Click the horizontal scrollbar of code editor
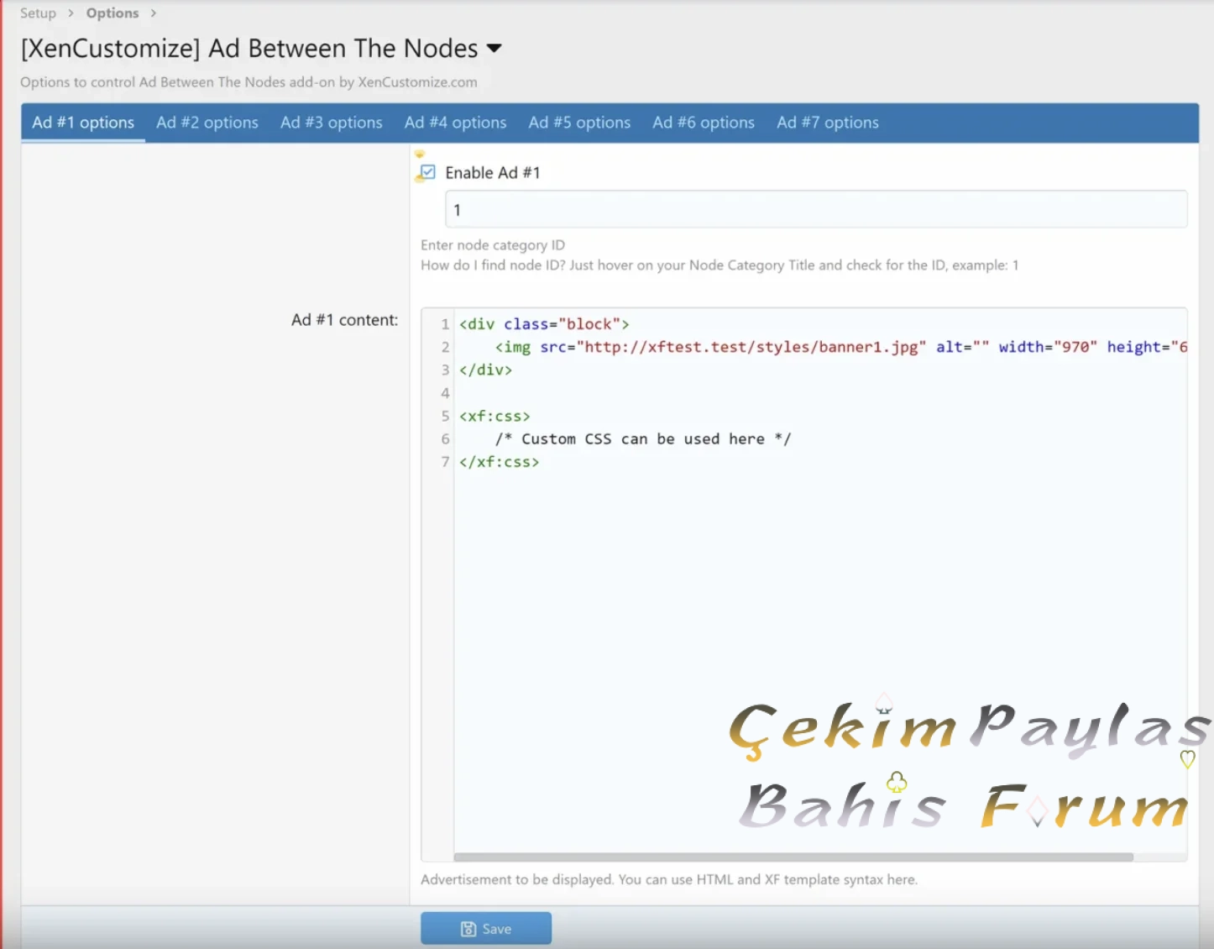1214x949 pixels. click(x=793, y=857)
